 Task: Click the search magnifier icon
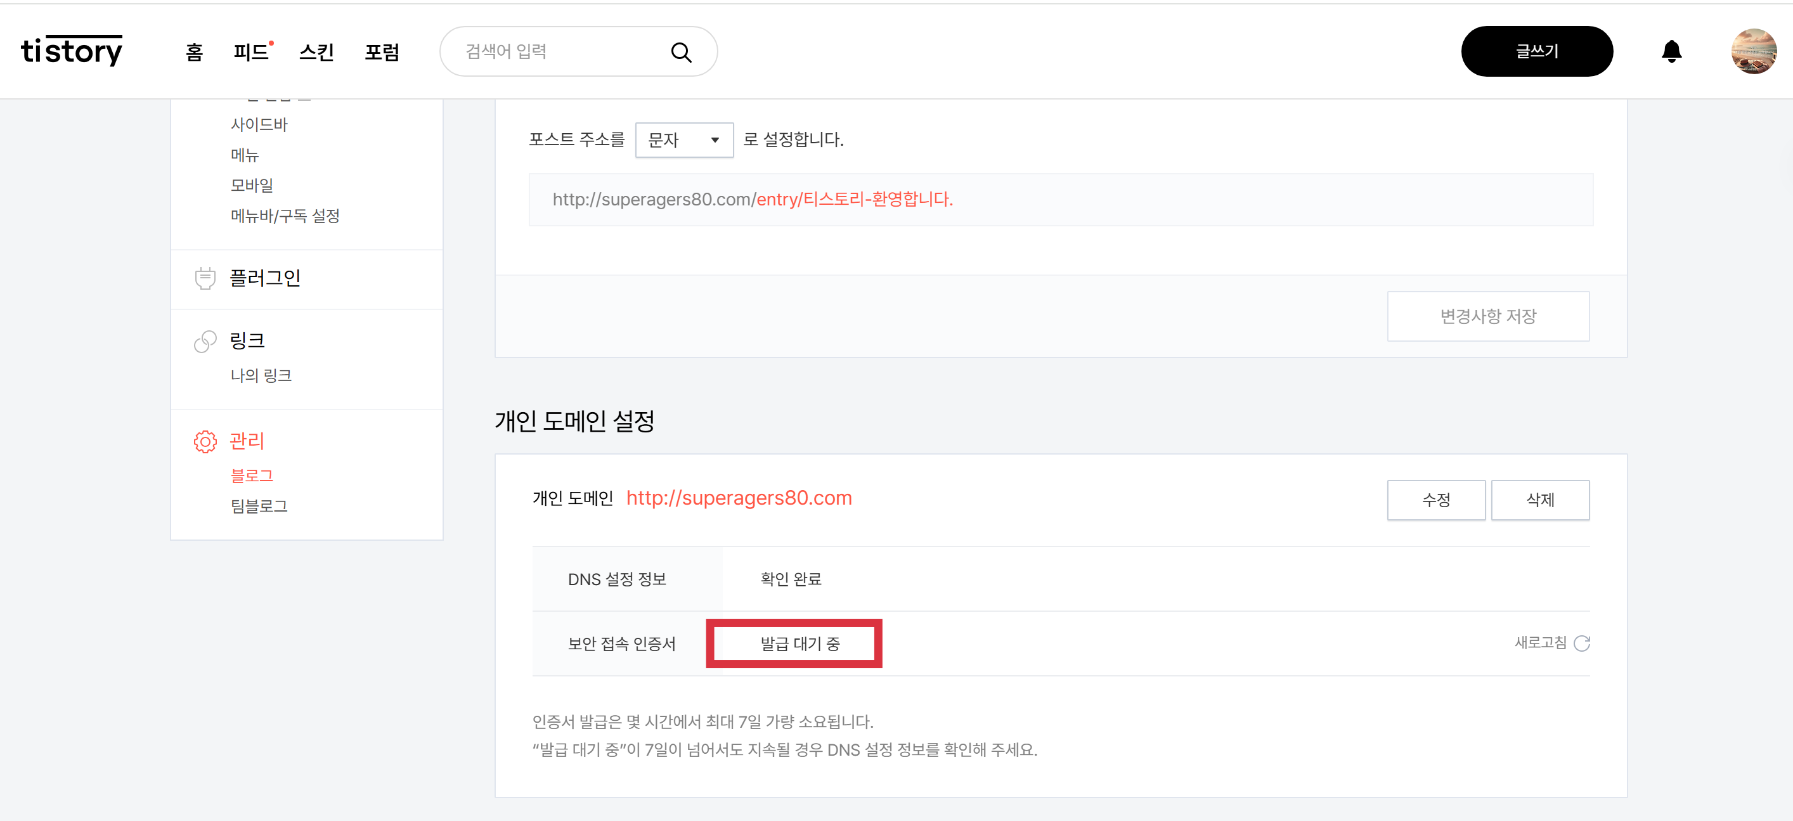pyautogui.click(x=680, y=52)
